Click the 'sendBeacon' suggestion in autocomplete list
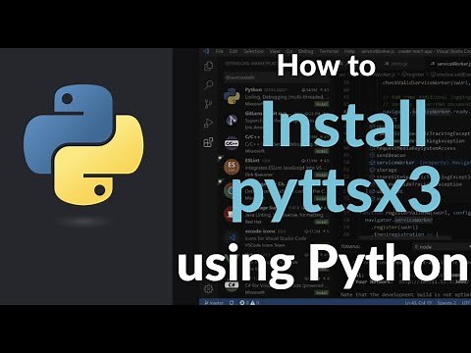 tap(392, 155)
